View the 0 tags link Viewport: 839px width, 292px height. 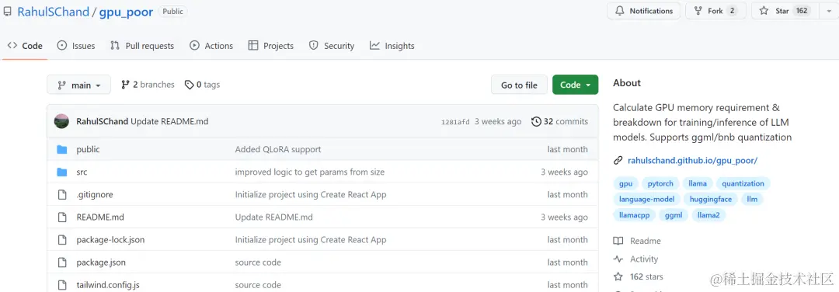[x=202, y=85]
